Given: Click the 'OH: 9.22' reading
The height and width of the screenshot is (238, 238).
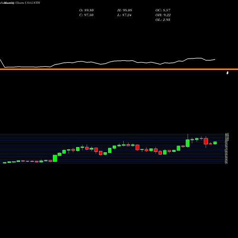Looking at the screenshot, I should click(x=163, y=15).
